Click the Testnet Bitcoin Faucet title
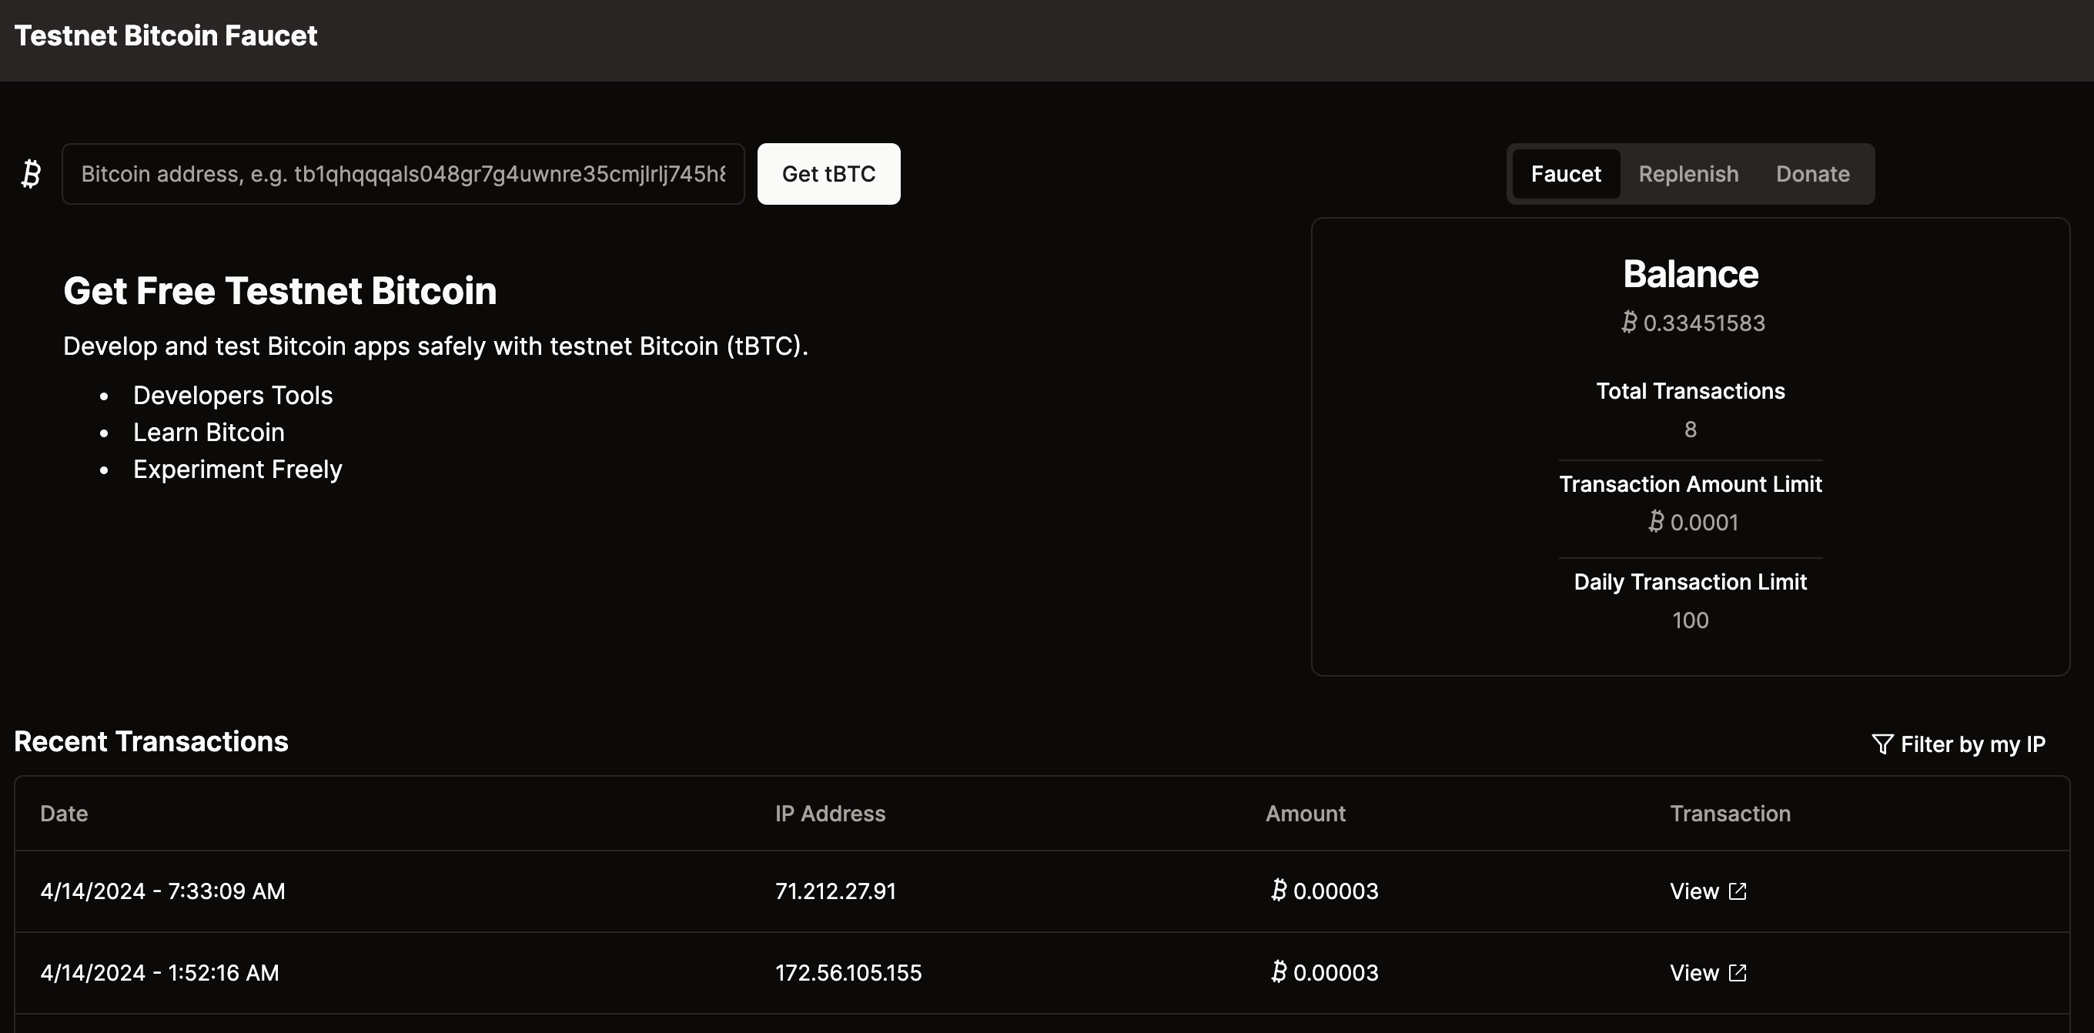 click(166, 35)
